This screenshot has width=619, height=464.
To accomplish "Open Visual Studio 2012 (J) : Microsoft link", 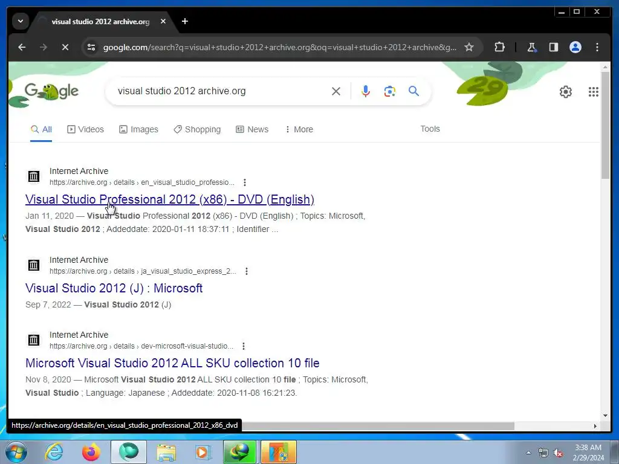I will click(x=114, y=288).
